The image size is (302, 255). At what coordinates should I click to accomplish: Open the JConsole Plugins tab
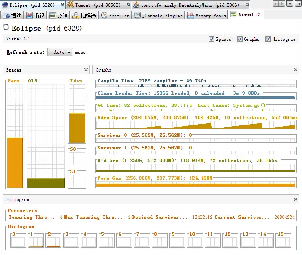coord(158,15)
